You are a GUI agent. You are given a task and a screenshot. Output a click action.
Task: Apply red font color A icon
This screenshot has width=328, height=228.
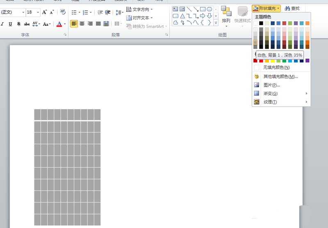tap(59, 24)
